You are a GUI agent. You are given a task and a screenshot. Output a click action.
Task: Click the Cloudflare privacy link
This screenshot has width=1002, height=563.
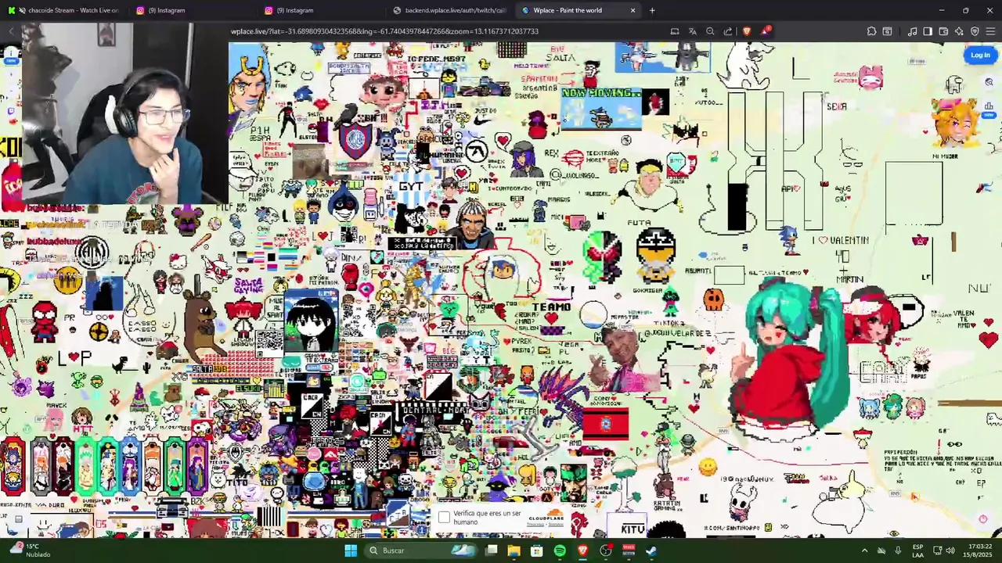(x=535, y=525)
